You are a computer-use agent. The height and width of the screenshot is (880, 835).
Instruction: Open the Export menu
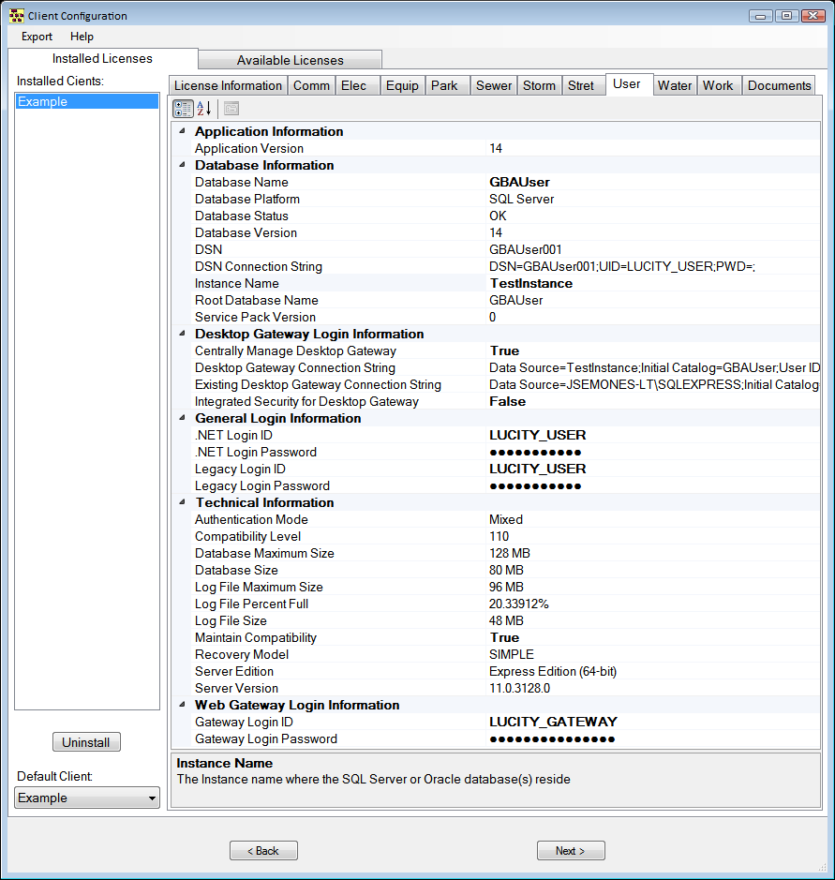pyautogui.click(x=36, y=37)
